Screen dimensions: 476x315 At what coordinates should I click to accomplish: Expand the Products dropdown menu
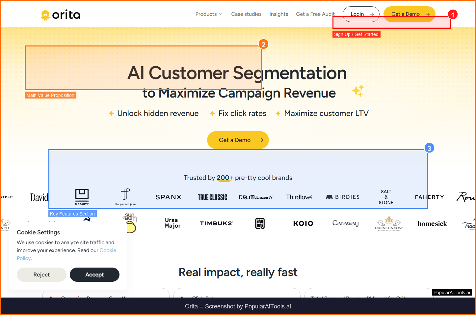click(x=209, y=14)
